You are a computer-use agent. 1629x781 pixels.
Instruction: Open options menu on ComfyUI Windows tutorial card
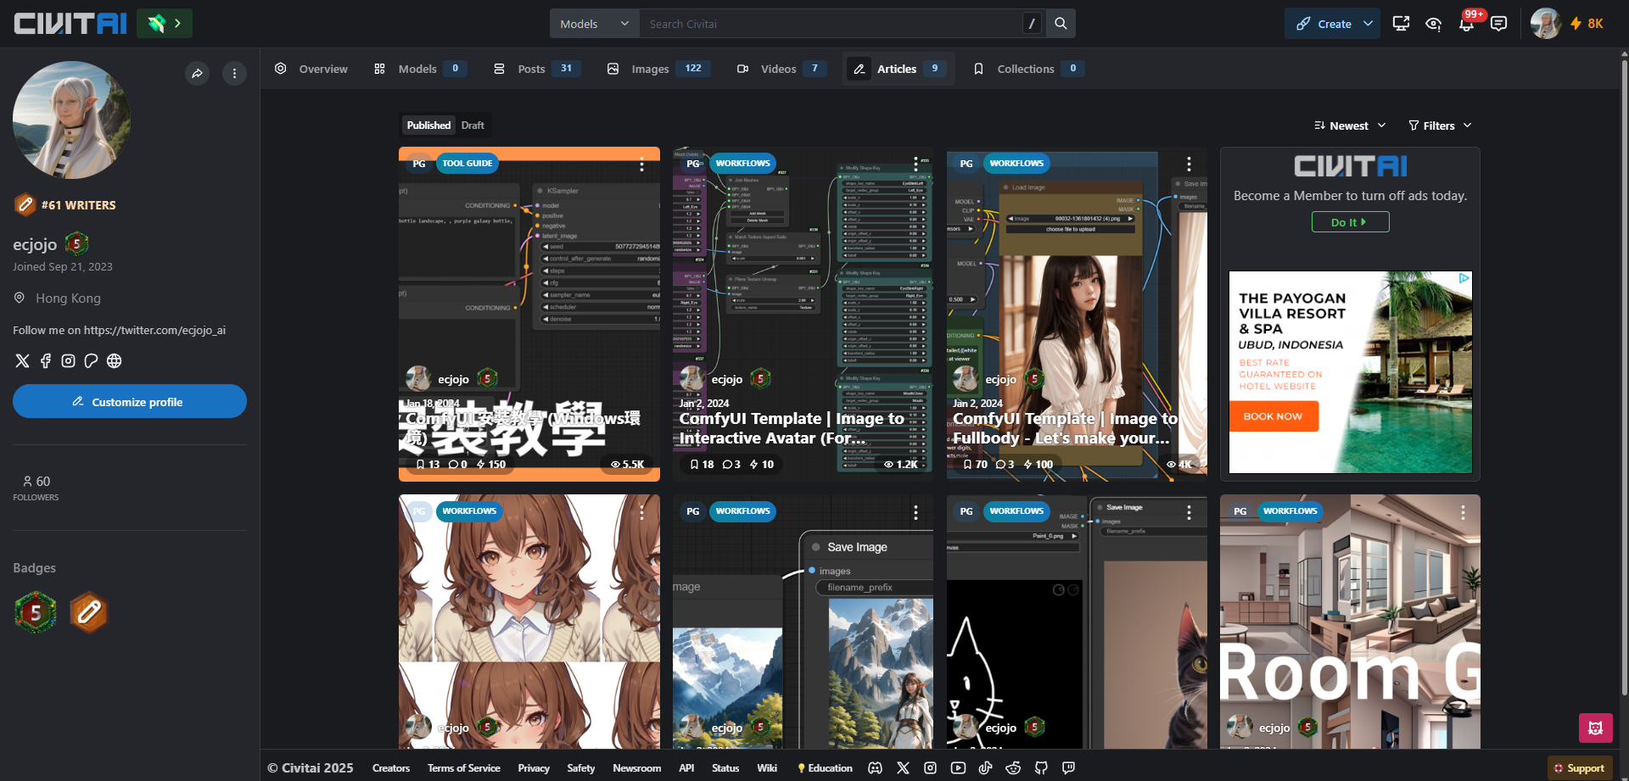pos(641,165)
